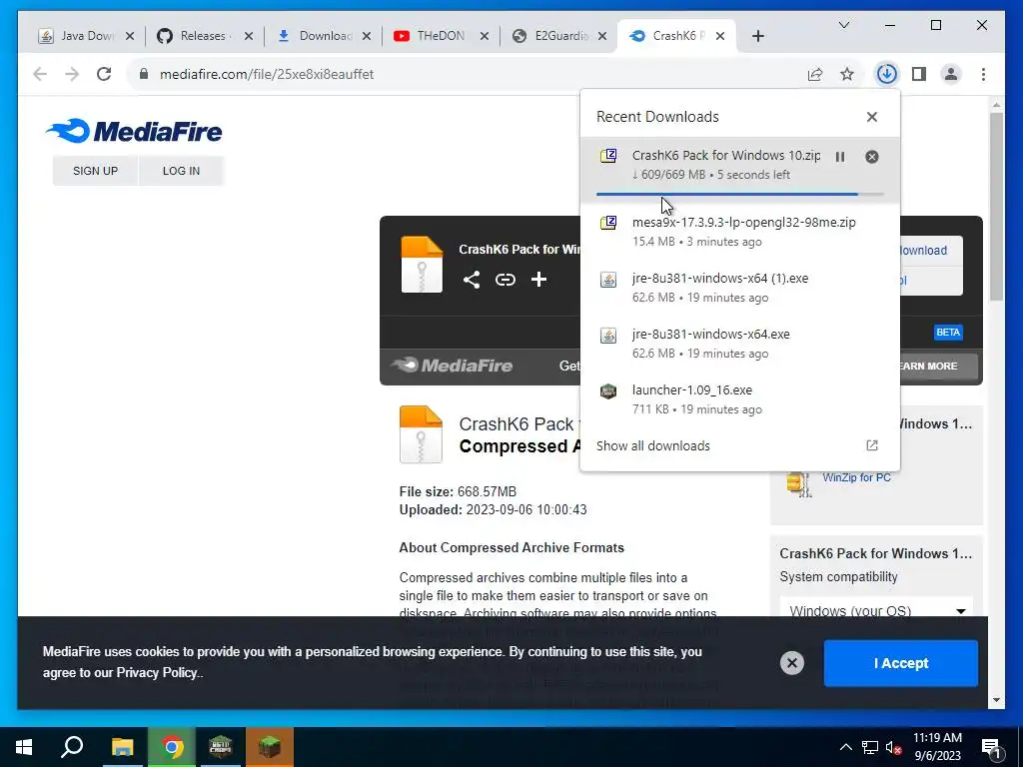Click the launcher-1.09_16.exe file icon
Viewport: 1023px width, 767px height.
coord(608,390)
